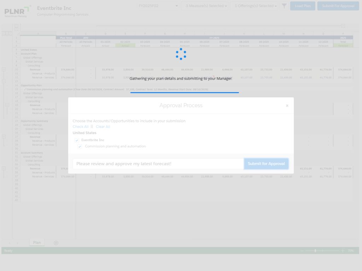Select cell 33,978.00 in row 10
362x271 pixels.
[105, 70]
